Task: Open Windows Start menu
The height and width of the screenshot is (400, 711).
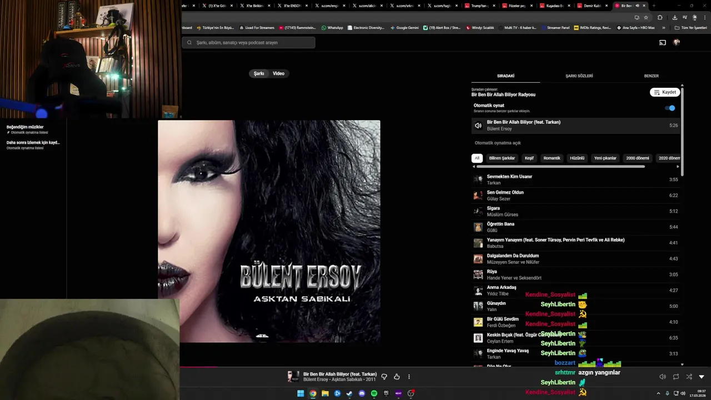Action: [301, 393]
